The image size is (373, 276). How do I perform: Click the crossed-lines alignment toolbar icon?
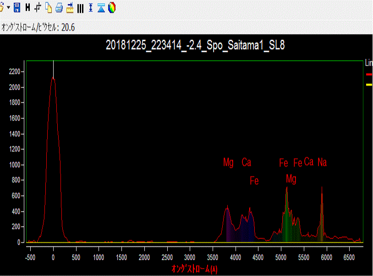tap(38, 8)
